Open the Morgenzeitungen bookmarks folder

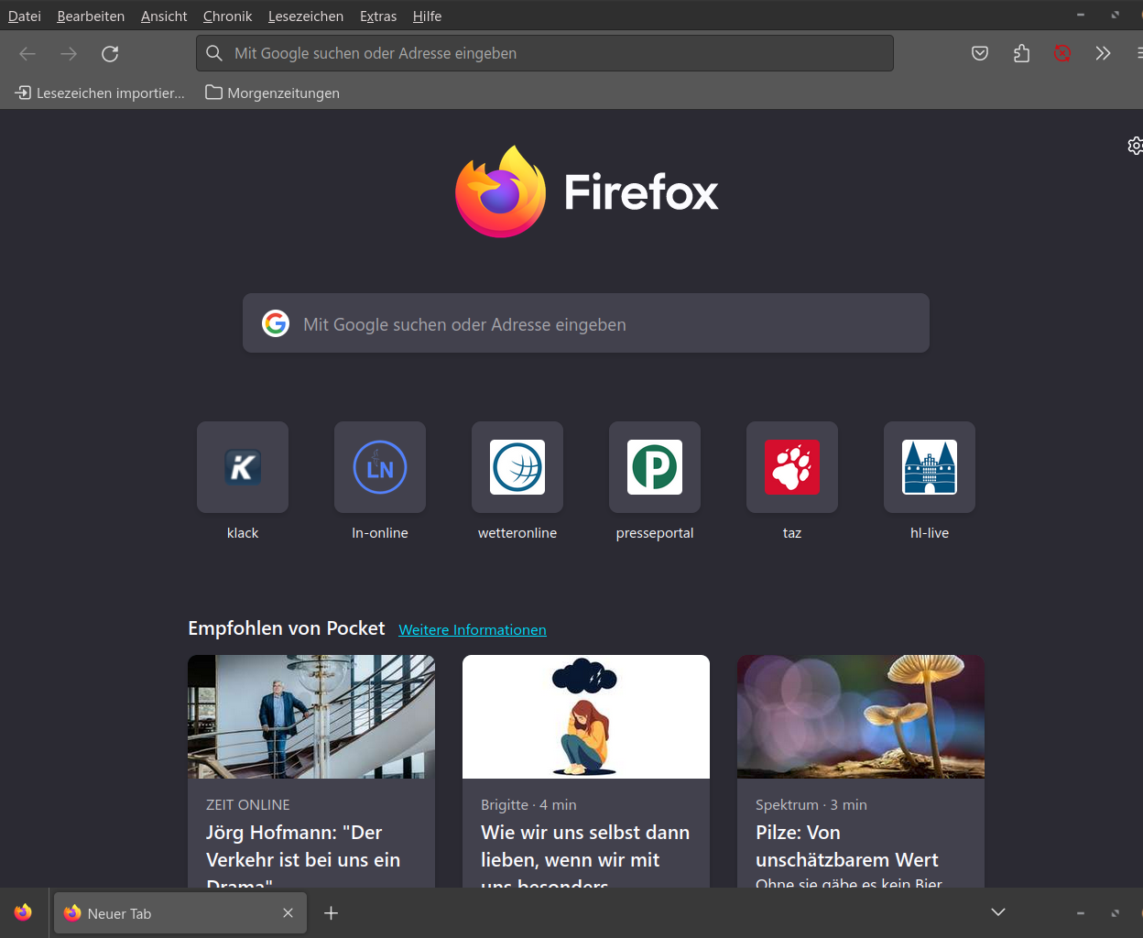273,93
